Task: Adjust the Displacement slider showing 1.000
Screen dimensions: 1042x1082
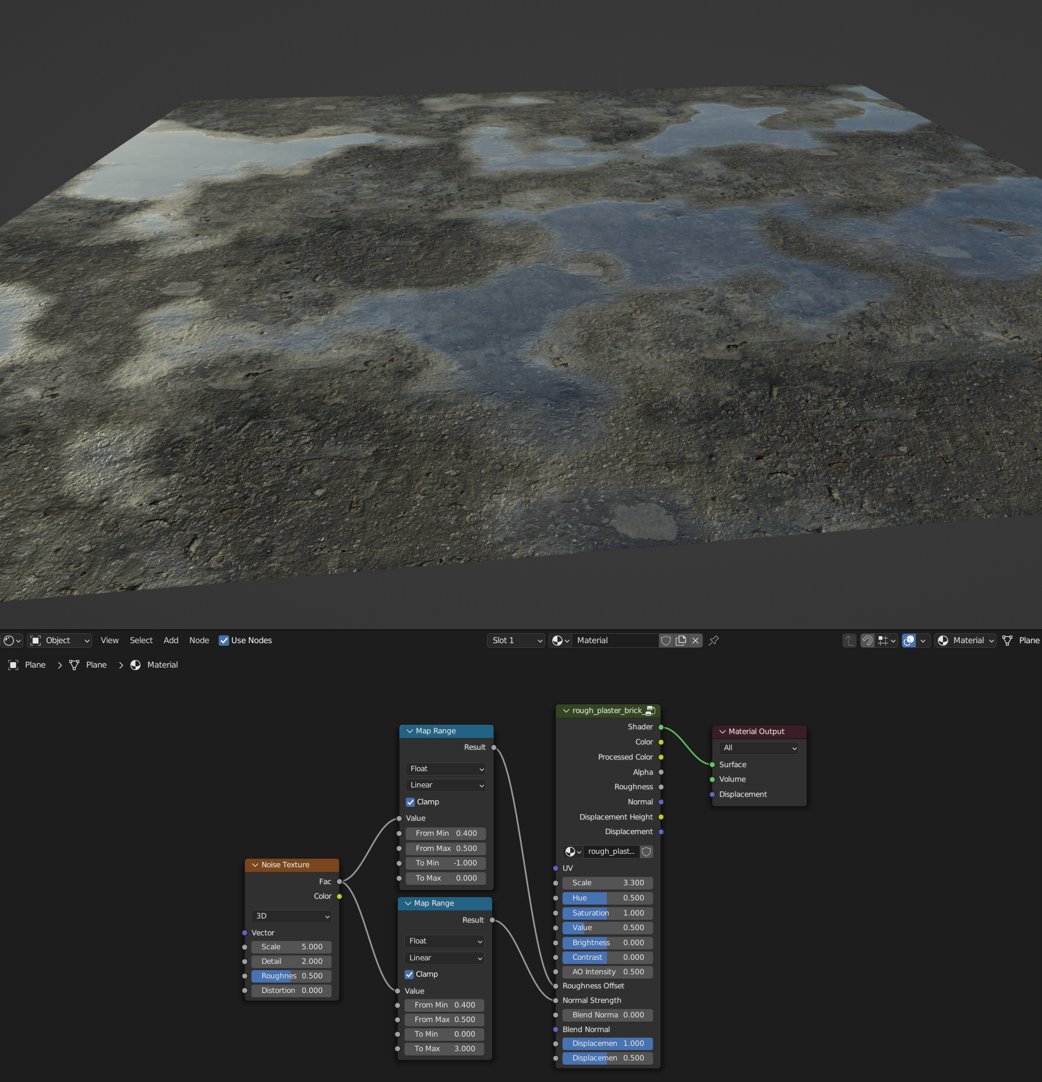Action: (x=607, y=1044)
